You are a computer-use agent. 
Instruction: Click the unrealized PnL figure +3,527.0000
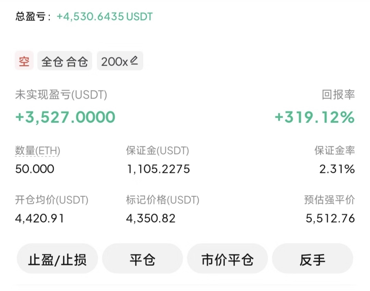65,117
